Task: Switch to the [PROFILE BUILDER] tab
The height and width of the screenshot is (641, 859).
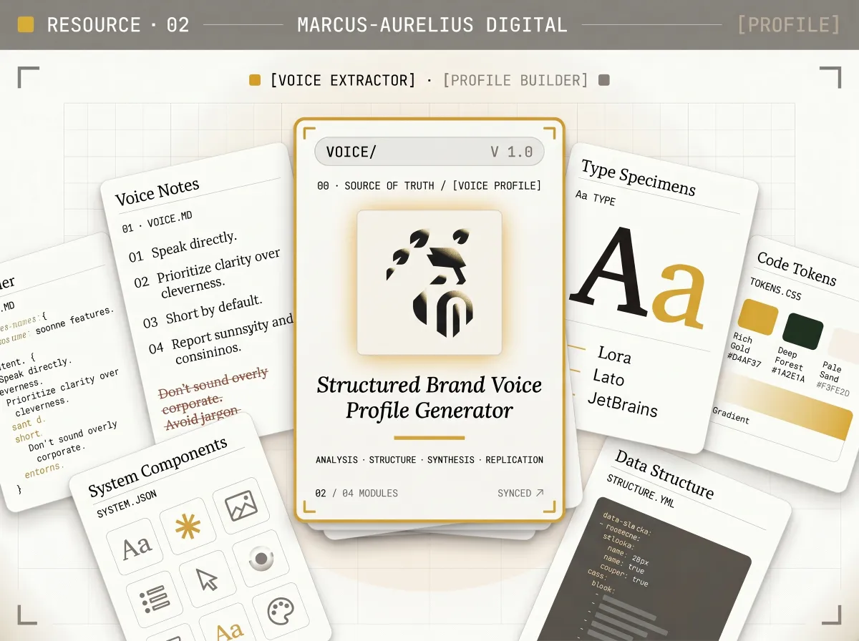Action: pyautogui.click(x=515, y=80)
